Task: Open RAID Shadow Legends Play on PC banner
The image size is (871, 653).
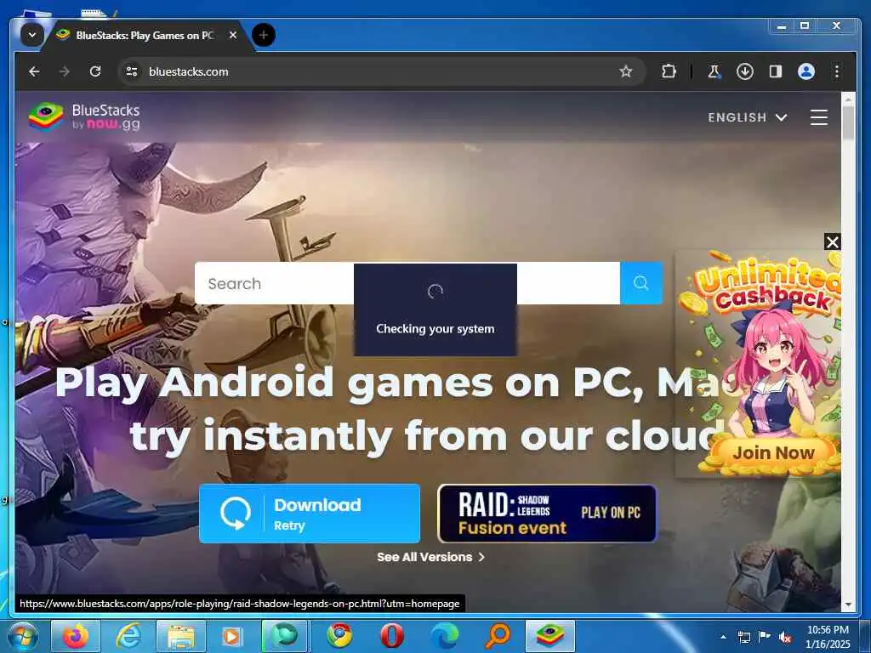Action: (547, 513)
